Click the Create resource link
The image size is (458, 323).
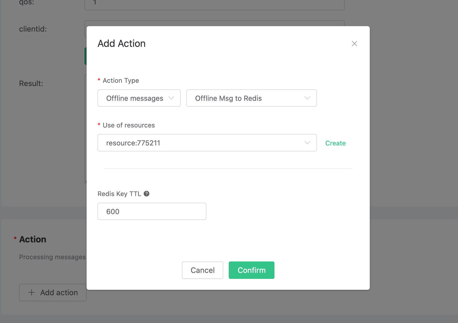coord(335,143)
